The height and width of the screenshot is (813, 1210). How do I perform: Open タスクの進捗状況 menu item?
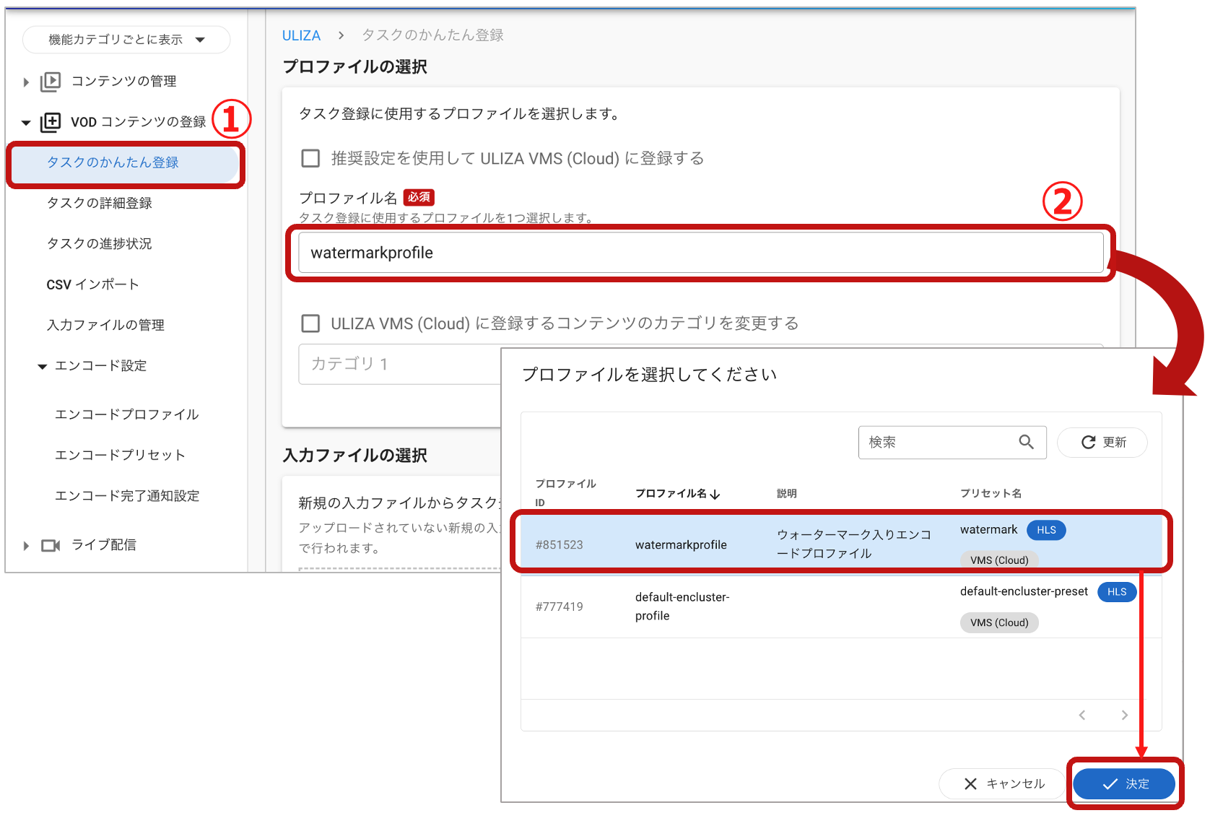[x=99, y=243]
